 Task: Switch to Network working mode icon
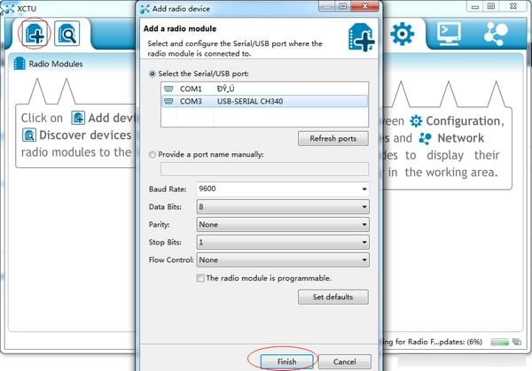pos(496,34)
